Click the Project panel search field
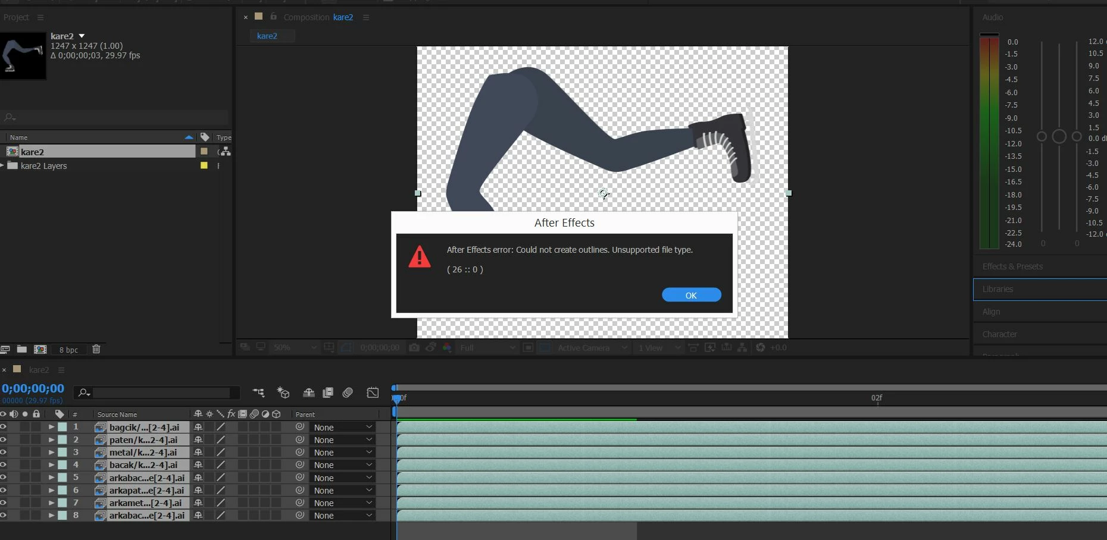Image resolution: width=1107 pixels, height=540 pixels. coord(115,117)
